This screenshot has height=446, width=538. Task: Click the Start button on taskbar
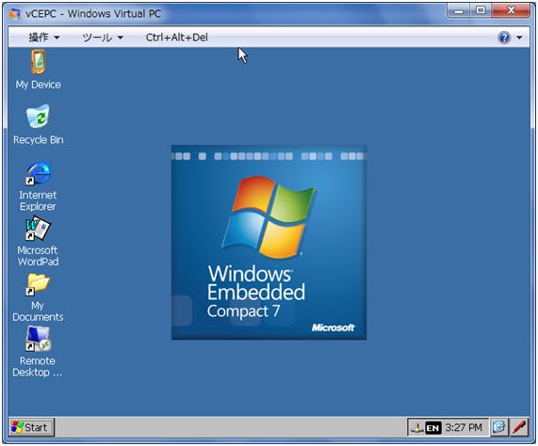(32, 427)
